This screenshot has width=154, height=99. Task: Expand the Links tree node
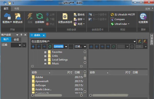point(45,56)
